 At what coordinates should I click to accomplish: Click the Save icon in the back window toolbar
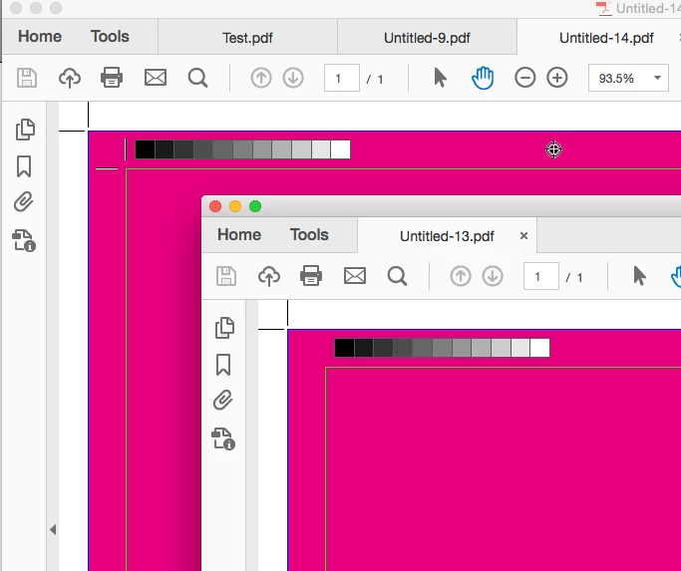point(27,78)
